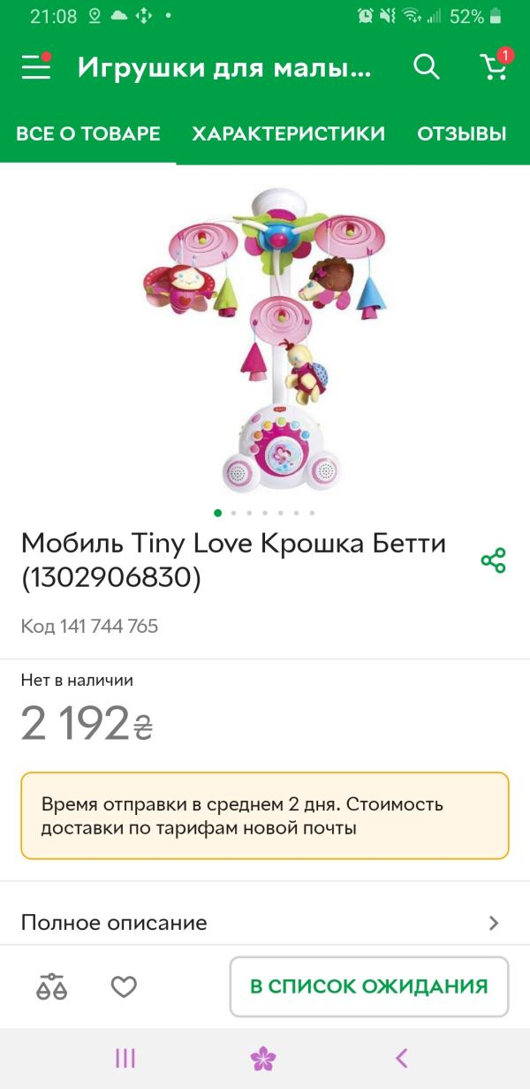Tap the search magnifier icon
Image resolution: width=530 pixels, height=1089 pixels.
point(427,66)
